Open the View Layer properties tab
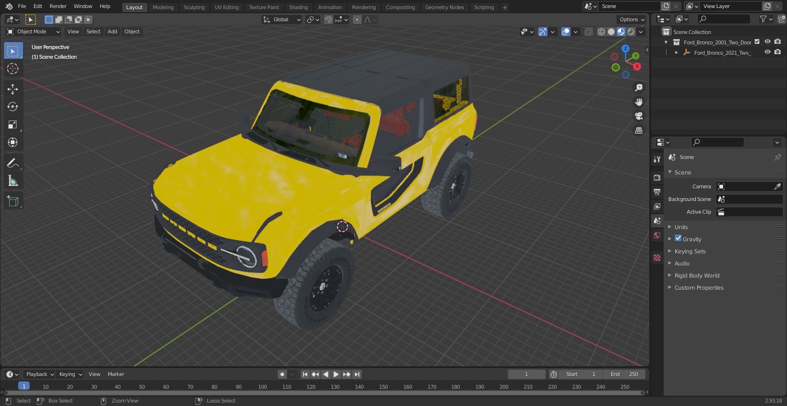787x406 pixels. (657, 206)
